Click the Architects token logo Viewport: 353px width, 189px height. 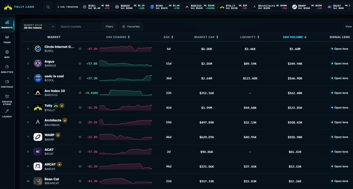pyautogui.click(x=38, y=122)
